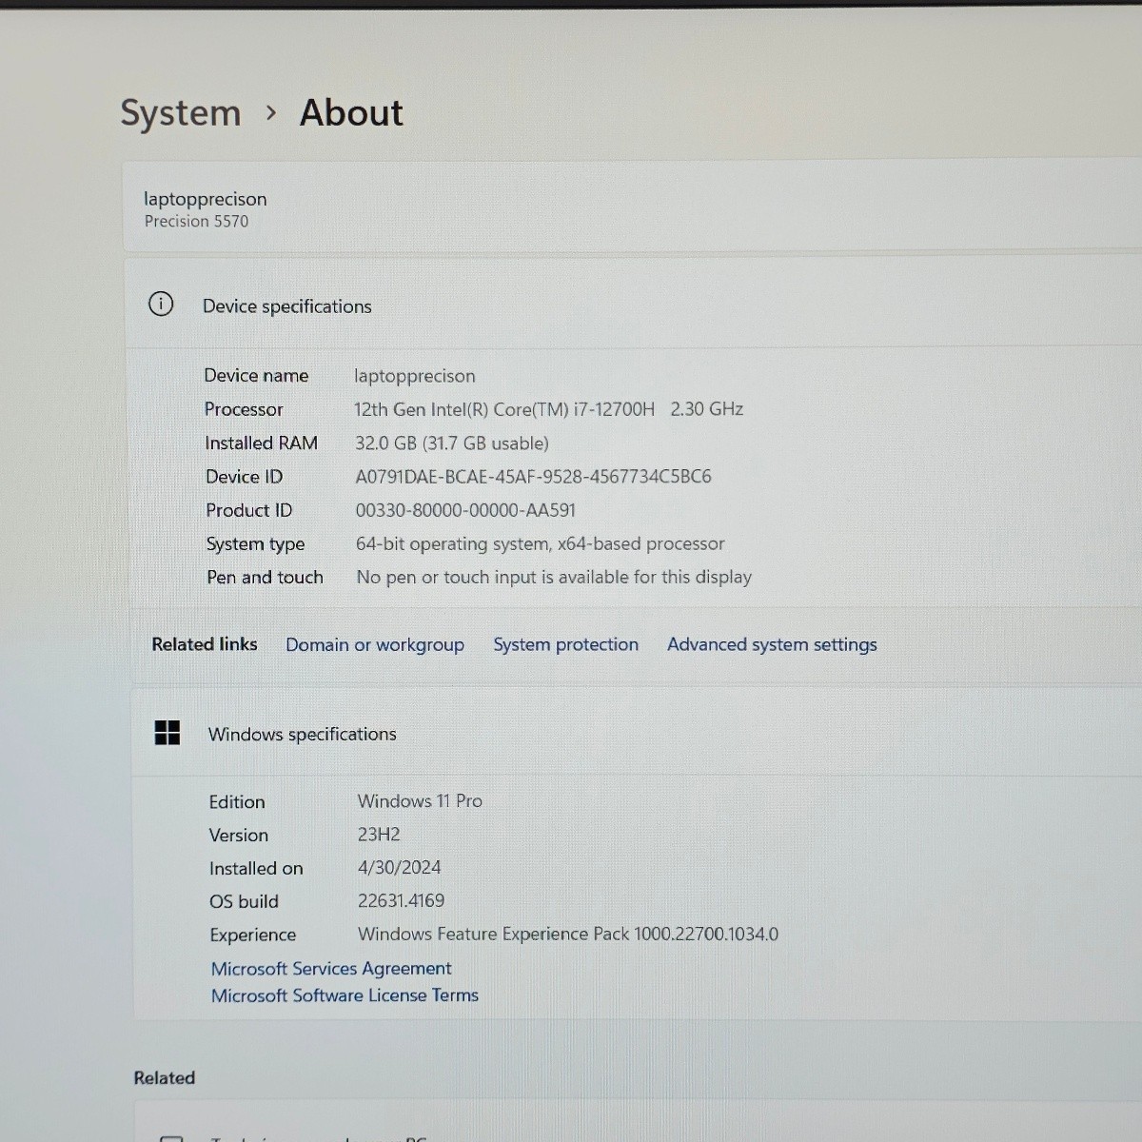Click the 'Processor' label

(x=244, y=409)
